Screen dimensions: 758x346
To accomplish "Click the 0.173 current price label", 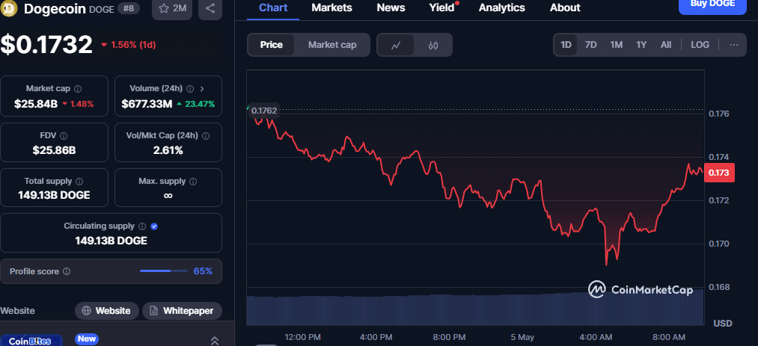I will coord(719,173).
